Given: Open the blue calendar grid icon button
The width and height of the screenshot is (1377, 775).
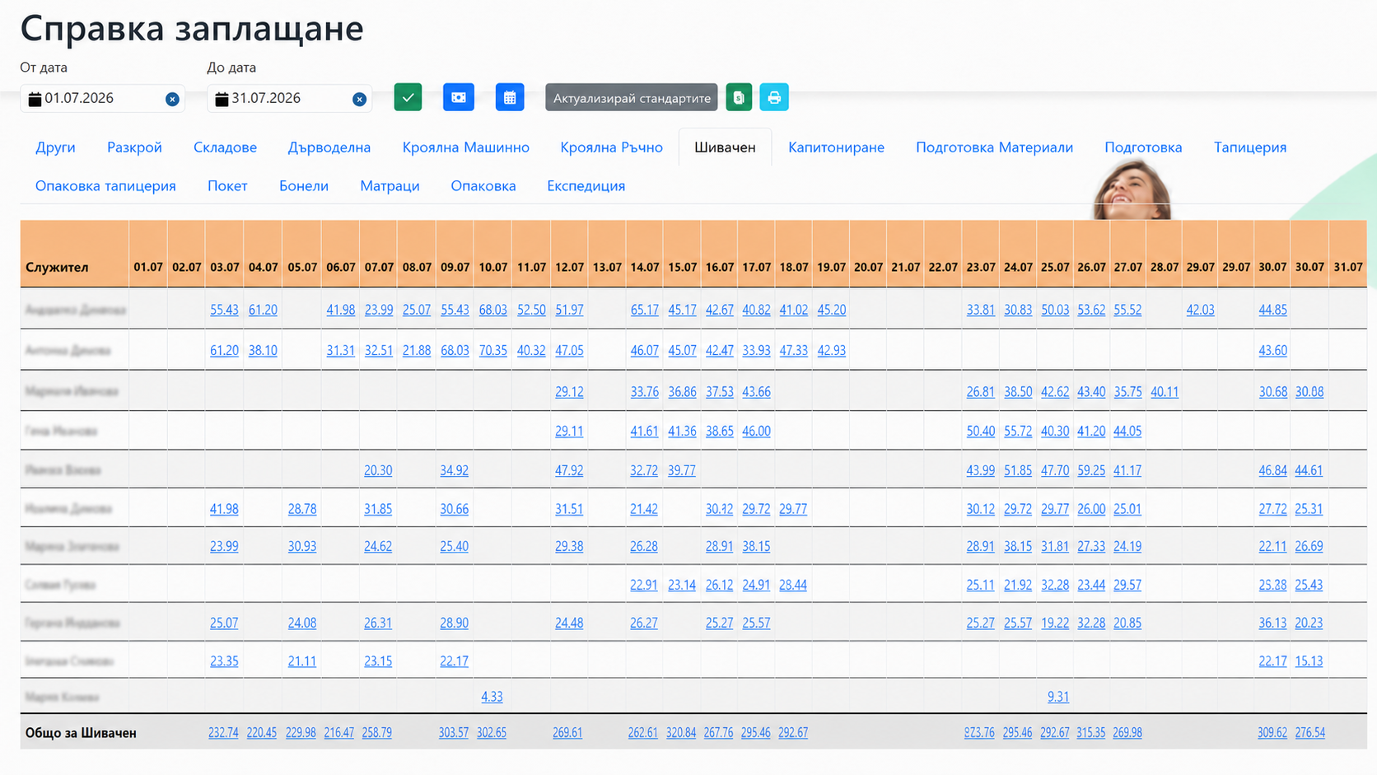Looking at the screenshot, I should (x=510, y=97).
